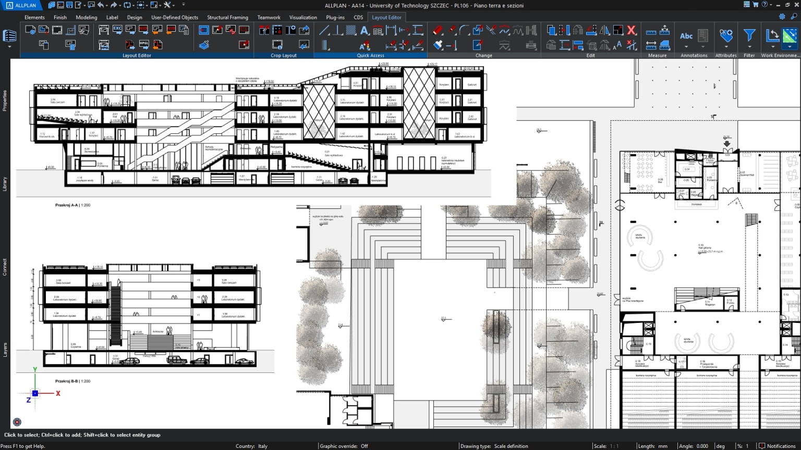This screenshot has height=450, width=801.
Task: Open the Modeling ribbon tab
Action: point(87,17)
